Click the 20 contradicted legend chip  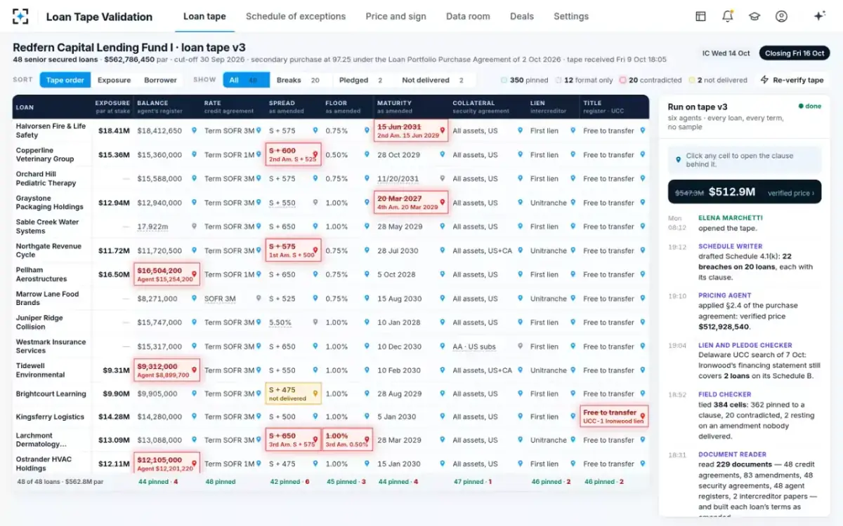tap(651, 80)
